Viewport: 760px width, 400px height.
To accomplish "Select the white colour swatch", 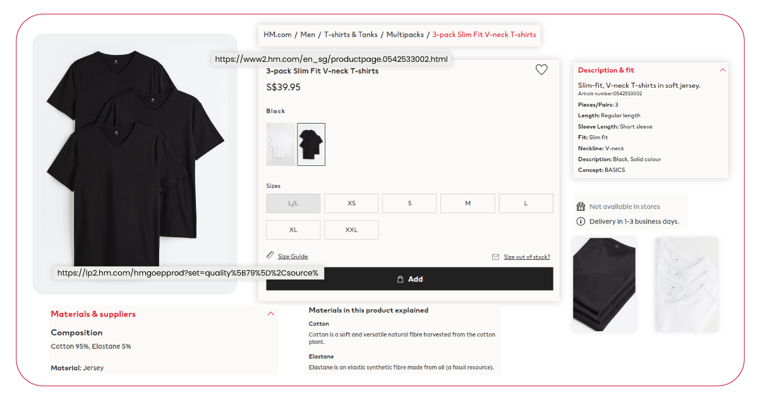I will (281, 144).
